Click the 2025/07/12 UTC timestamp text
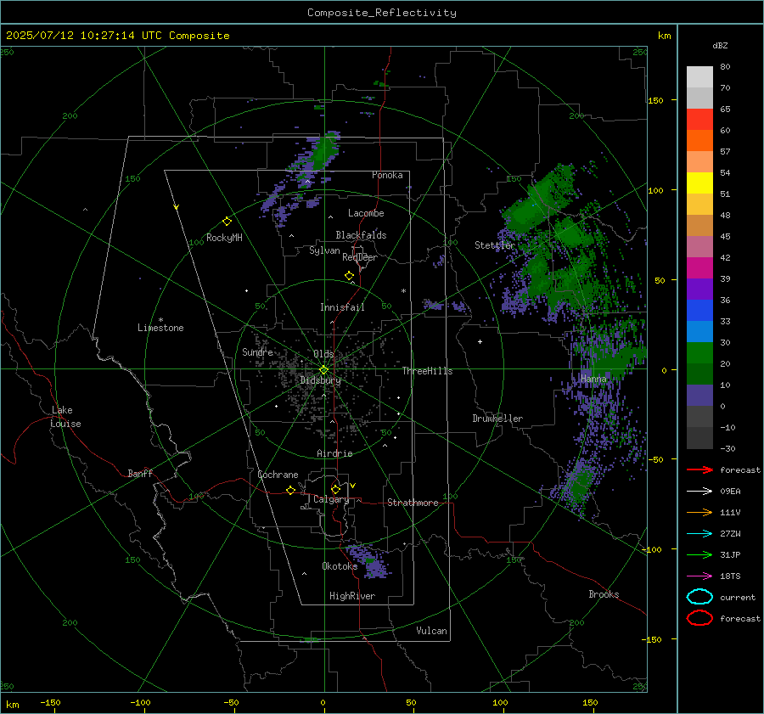 click(117, 36)
